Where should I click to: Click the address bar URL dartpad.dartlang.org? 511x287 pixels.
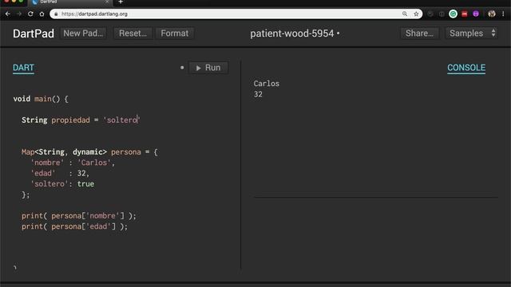tap(94, 14)
